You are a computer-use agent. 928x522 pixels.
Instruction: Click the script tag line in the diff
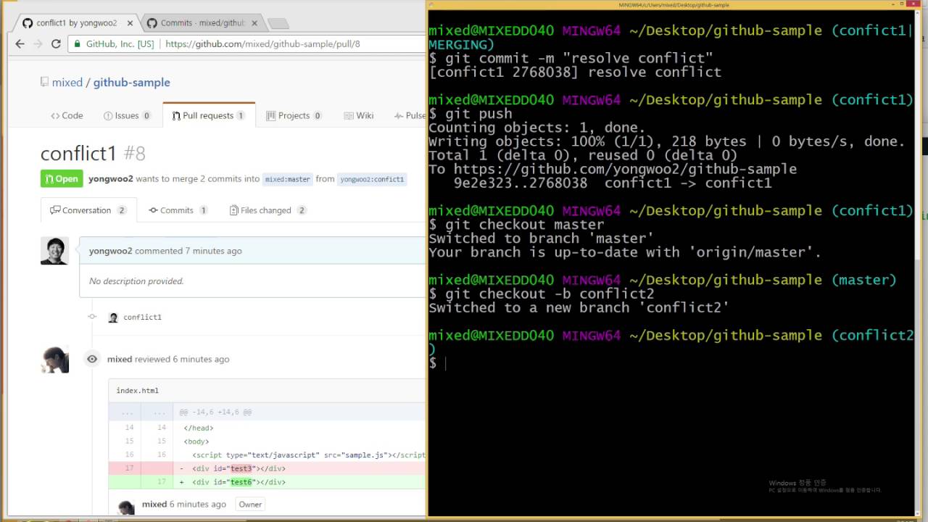267,455
